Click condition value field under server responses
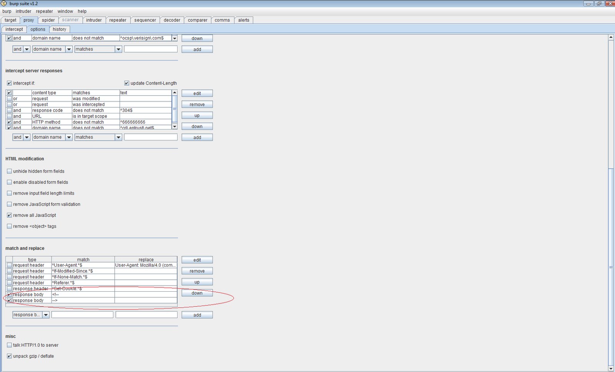 click(151, 137)
